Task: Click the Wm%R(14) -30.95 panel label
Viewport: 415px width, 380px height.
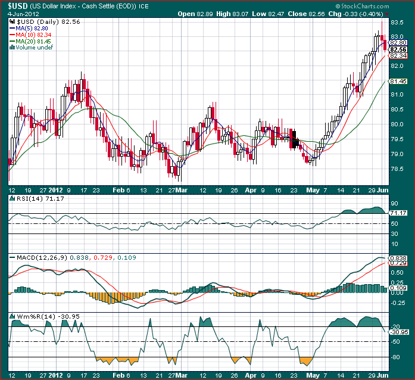Action: click(x=48, y=316)
